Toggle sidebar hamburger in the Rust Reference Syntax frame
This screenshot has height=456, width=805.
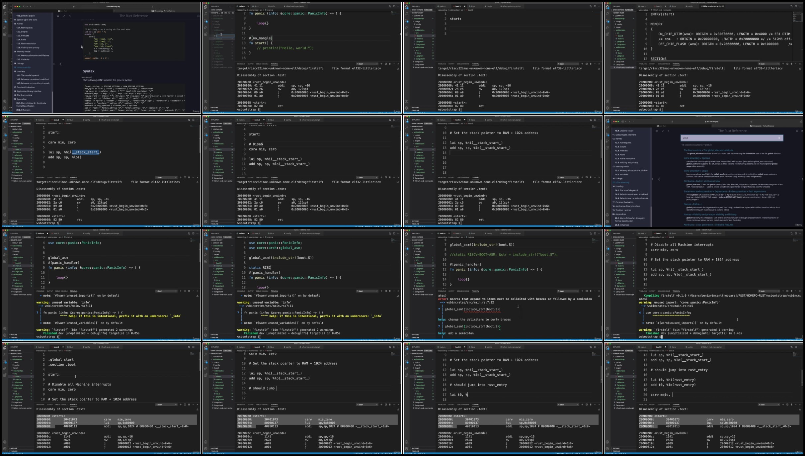coord(58,16)
